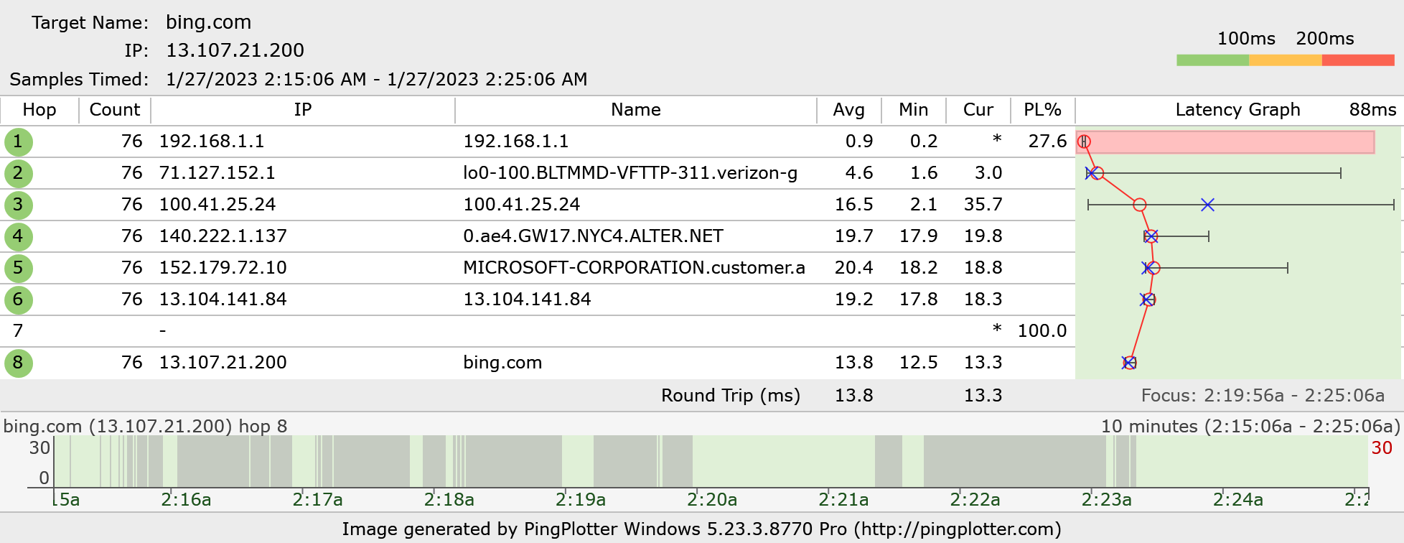Click name 0.ae4.GW17.NYC4.ALTER.NET
Image resolution: width=1404 pixels, height=543 pixels.
tap(594, 236)
